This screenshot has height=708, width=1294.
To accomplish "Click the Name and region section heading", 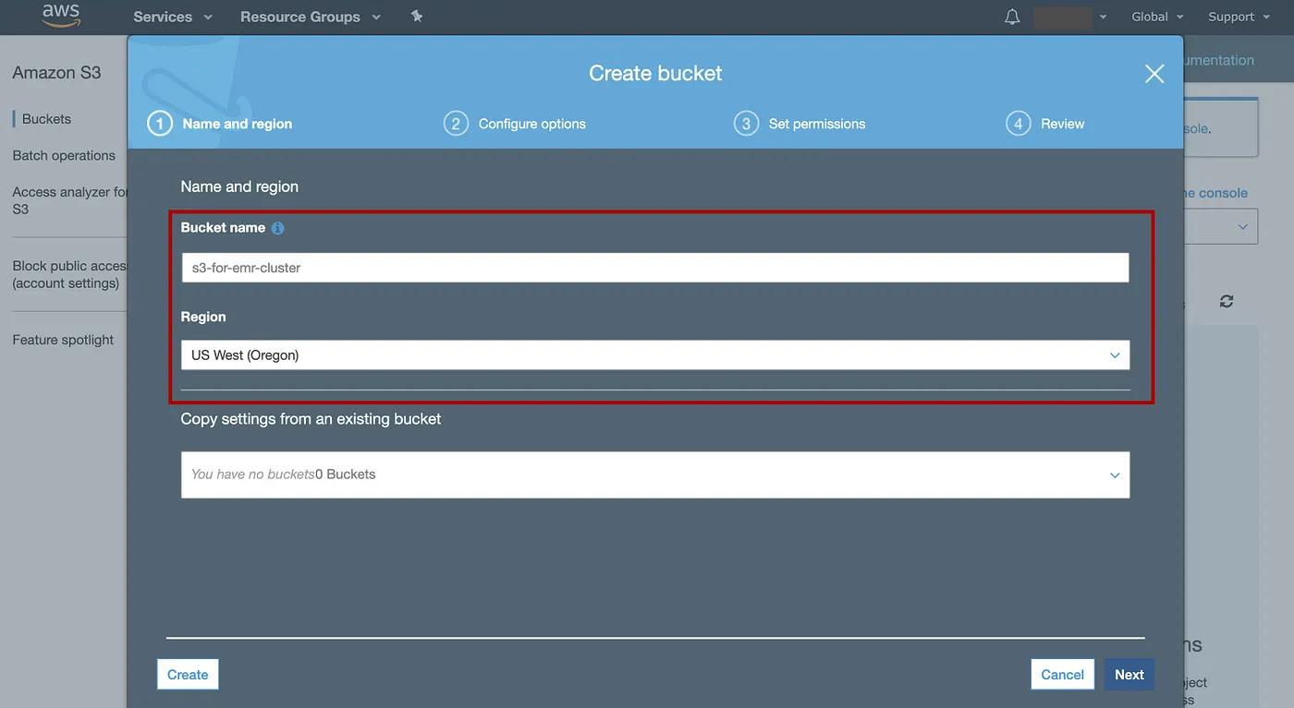I will (x=239, y=186).
